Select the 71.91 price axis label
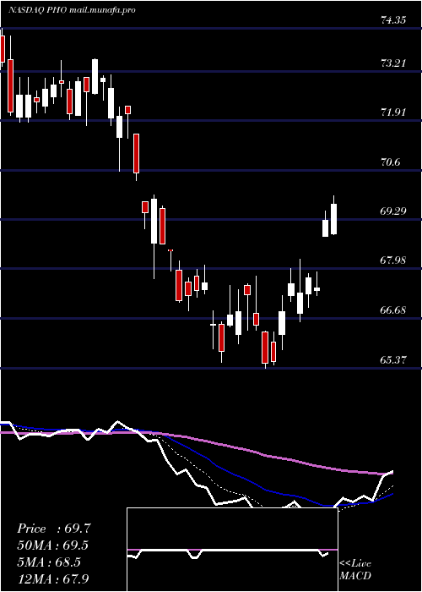 click(393, 112)
